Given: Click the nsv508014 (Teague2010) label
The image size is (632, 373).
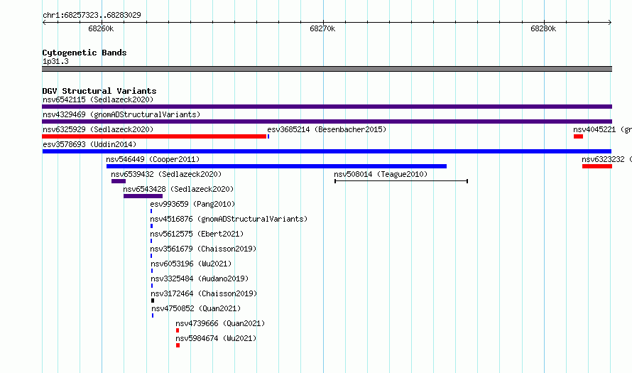Looking at the screenshot, I should [381, 174].
